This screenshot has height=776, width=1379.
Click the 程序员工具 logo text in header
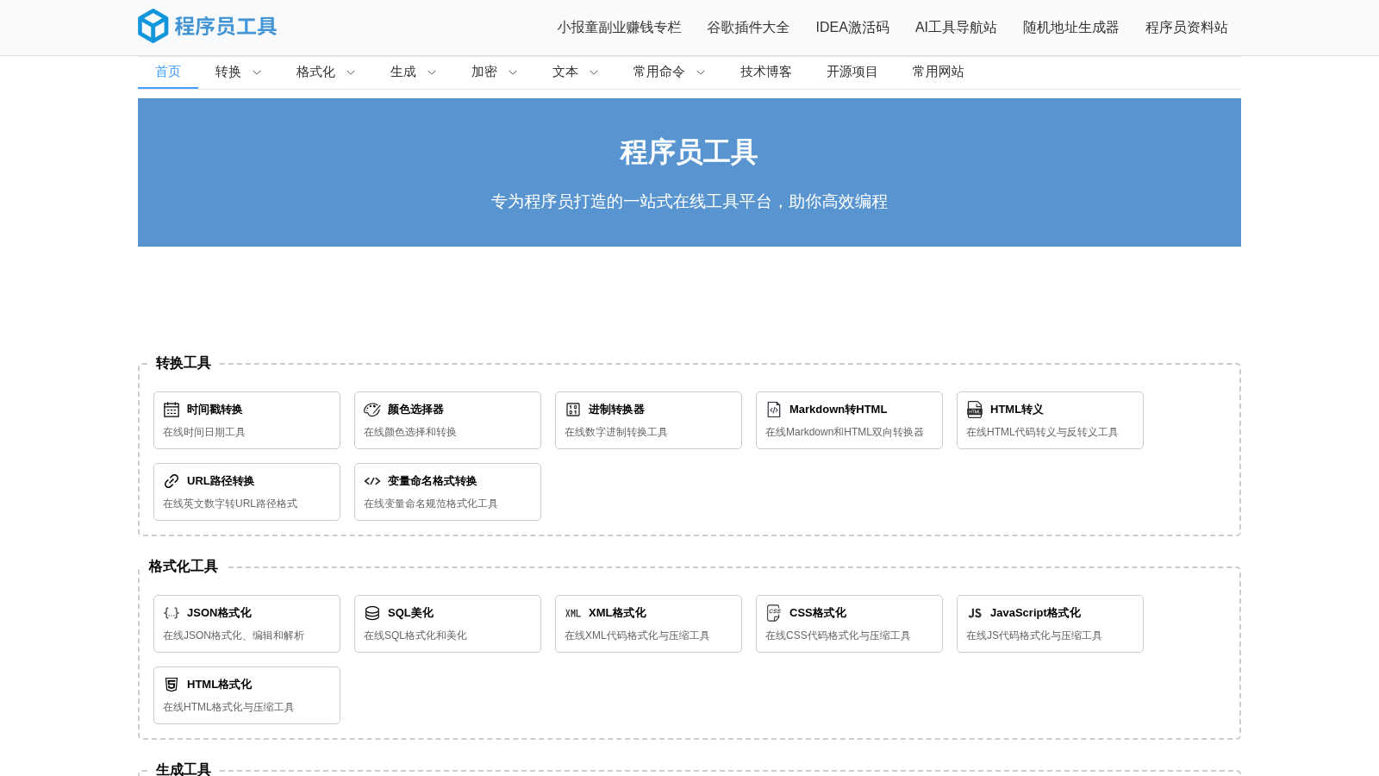(x=226, y=27)
